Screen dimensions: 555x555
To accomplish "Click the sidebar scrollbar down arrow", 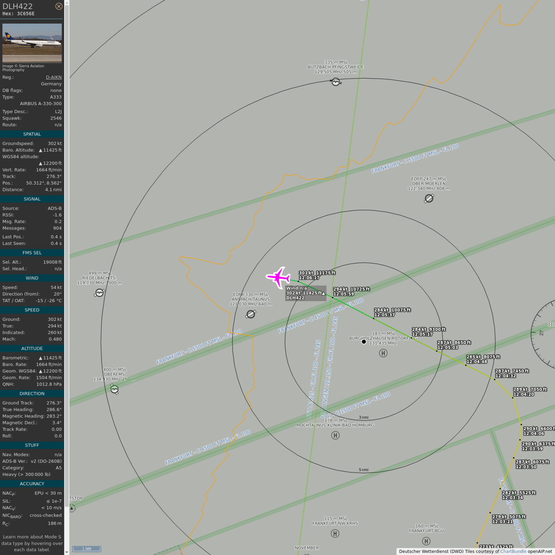I will point(67,552).
